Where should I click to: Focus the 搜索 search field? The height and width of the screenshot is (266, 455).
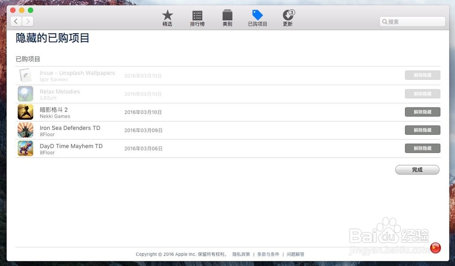pyautogui.click(x=412, y=21)
